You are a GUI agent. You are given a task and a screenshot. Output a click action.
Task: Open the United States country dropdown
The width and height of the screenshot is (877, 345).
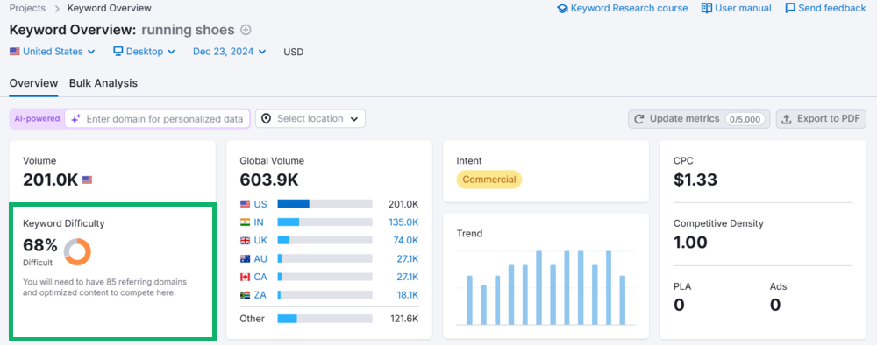pyautogui.click(x=52, y=52)
